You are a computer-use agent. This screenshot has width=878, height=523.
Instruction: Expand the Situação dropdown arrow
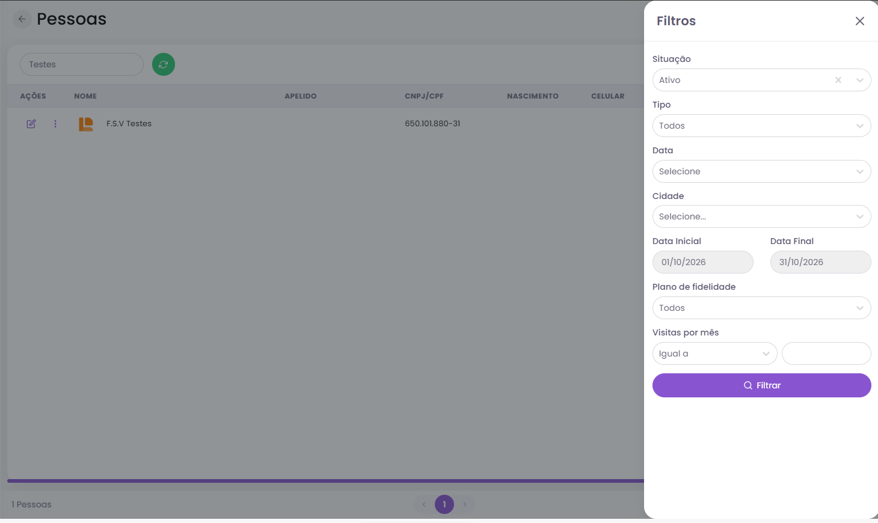click(860, 80)
